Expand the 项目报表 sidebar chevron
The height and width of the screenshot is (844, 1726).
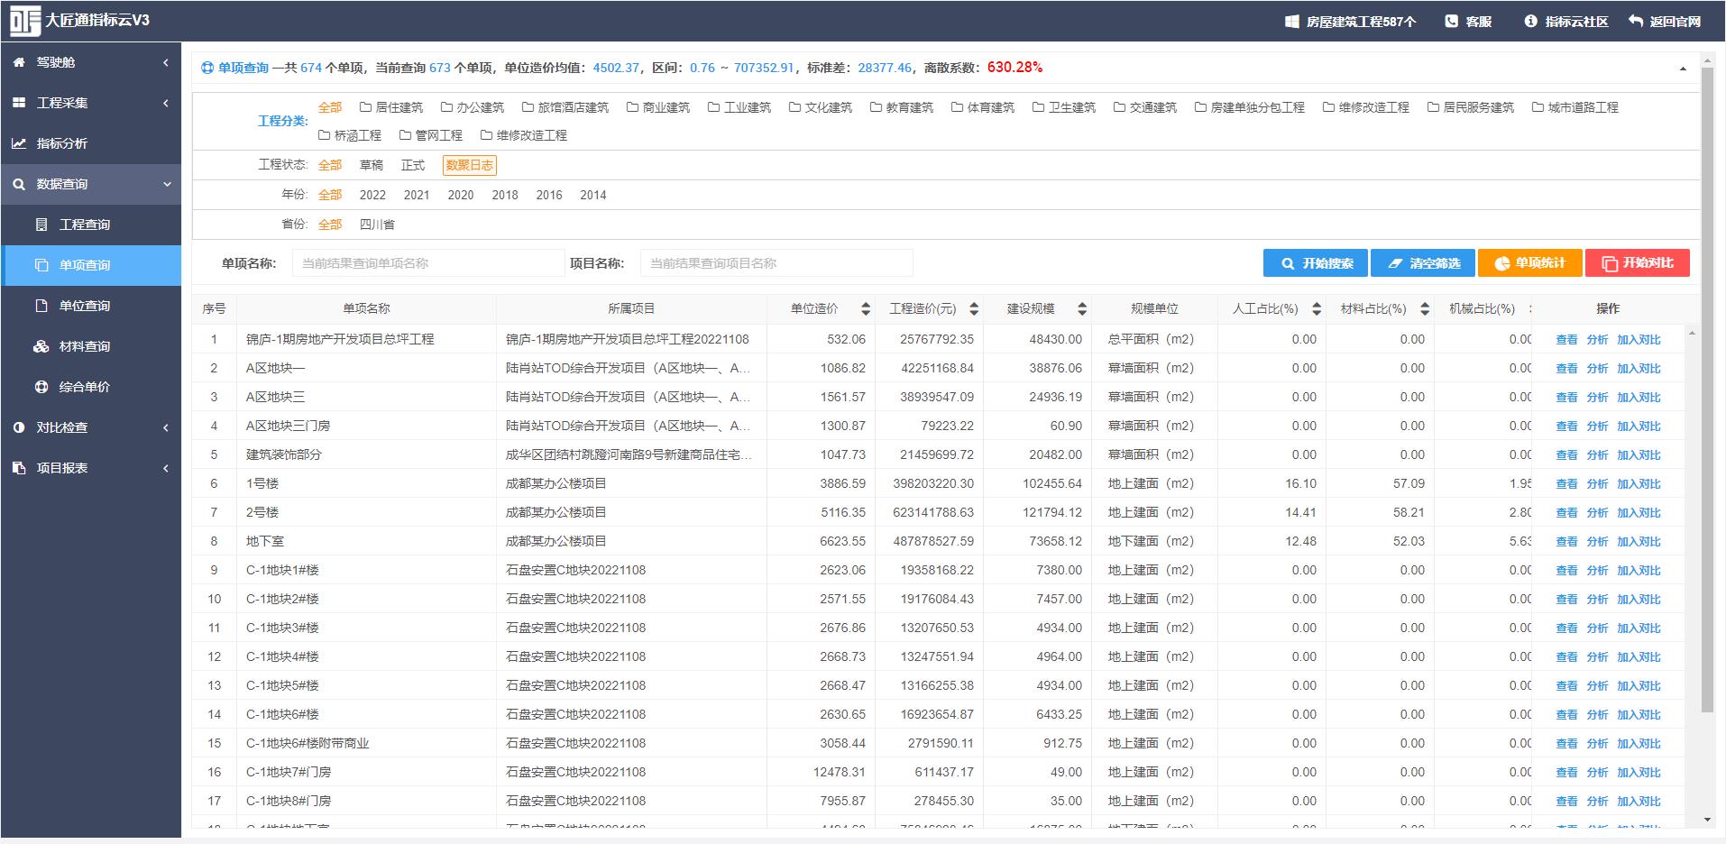click(x=166, y=468)
